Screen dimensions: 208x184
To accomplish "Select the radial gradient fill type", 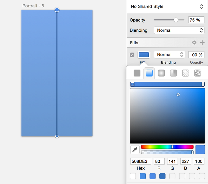I will click(x=161, y=73).
